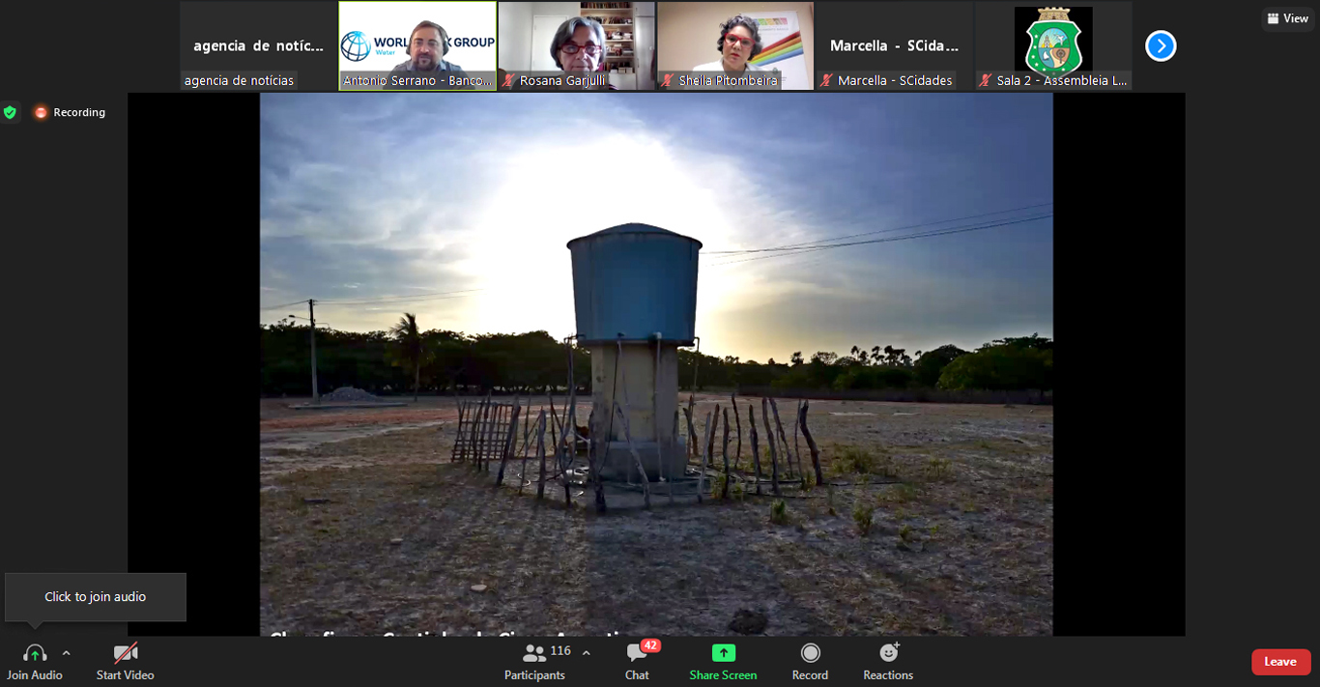Screen dimensions: 1320x687
Task: Click the Join Audio headphone icon
Action: coord(35,654)
